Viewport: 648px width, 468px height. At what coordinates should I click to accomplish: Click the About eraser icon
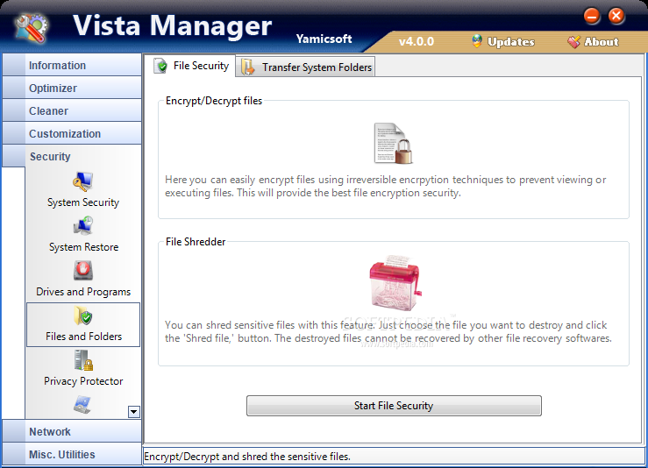click(573, 41)
